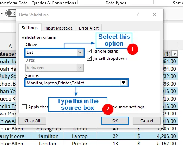Toggle the Ignore blank checkbox
Screen dimensions: 183x145
click(89, 51)
